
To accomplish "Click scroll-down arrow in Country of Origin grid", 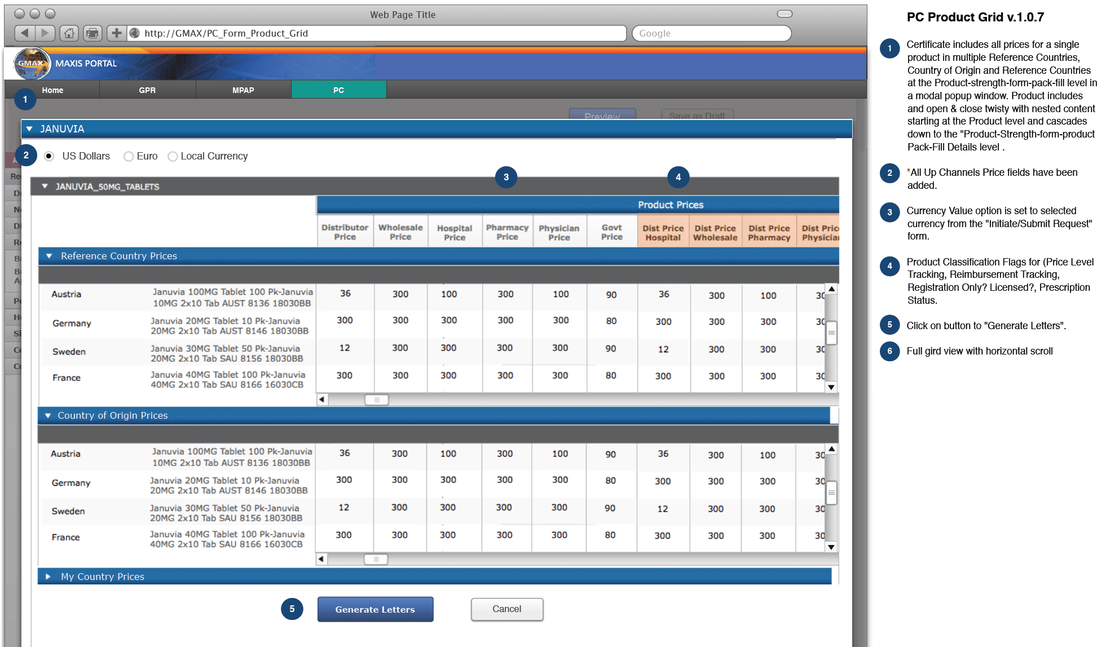I will point(831,547).
